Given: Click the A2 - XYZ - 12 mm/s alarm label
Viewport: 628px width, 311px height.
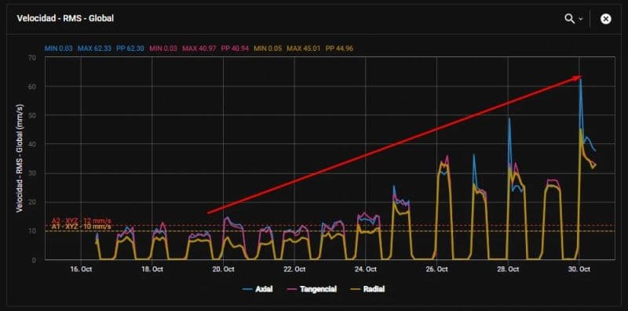Looking at the screenshot, I should coord(82,221).
